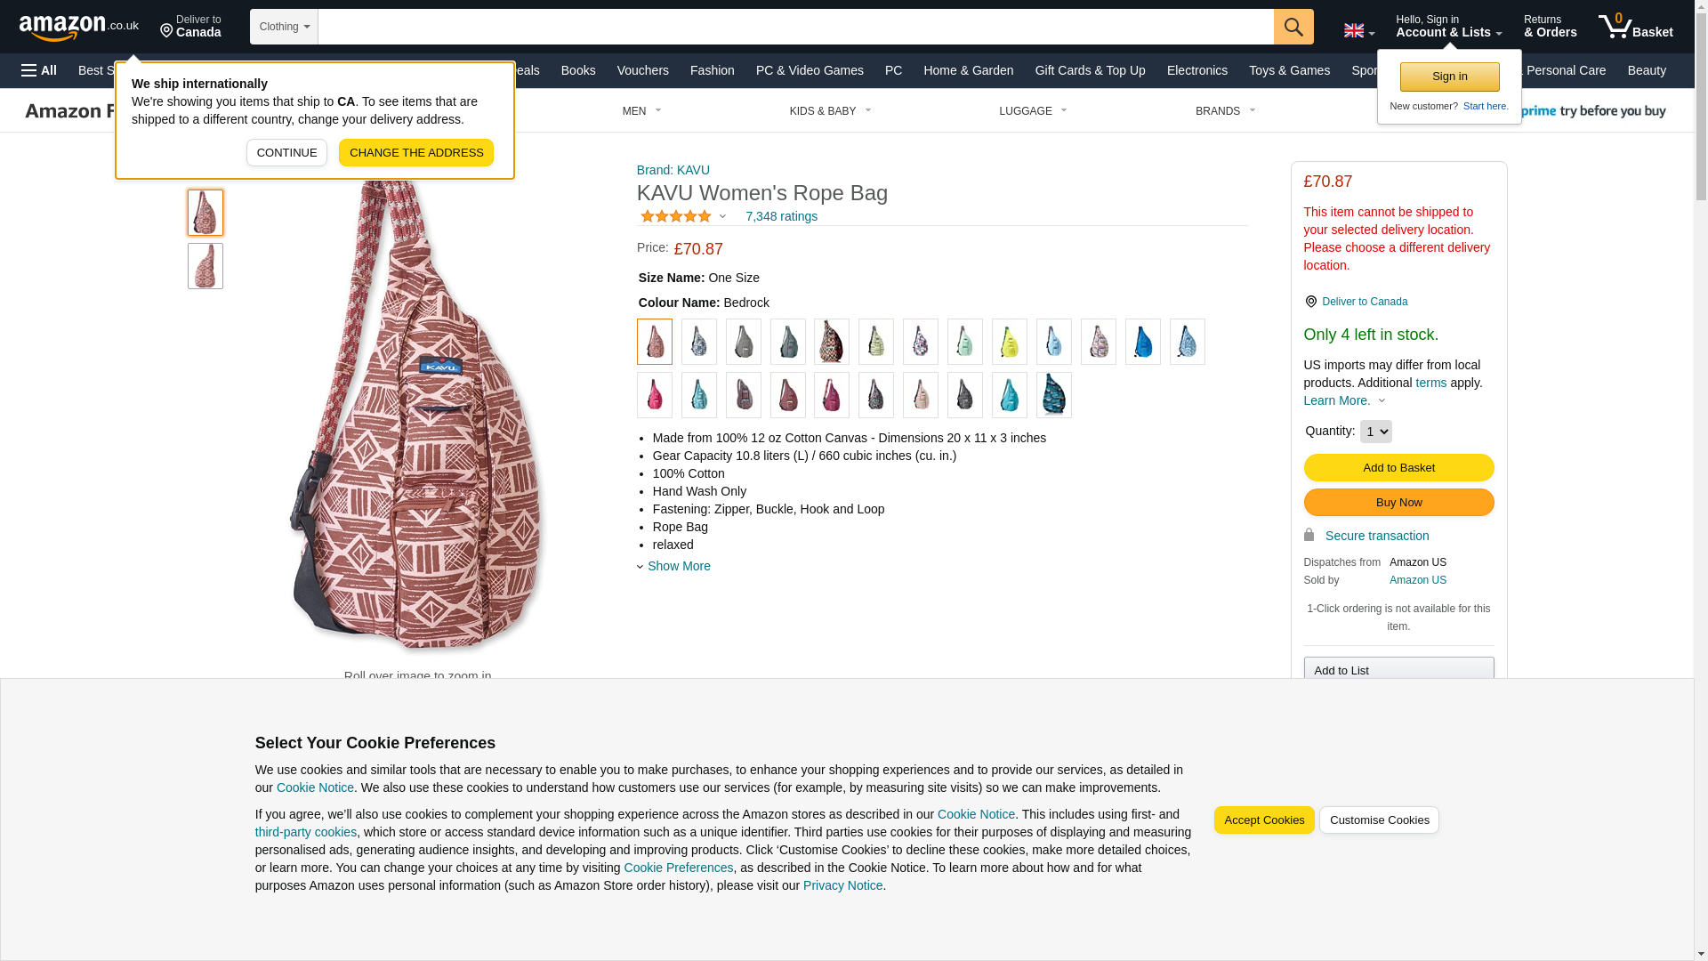Expand the Learn More imports section
This screenshot has width=1708, height=961.
1344,400
